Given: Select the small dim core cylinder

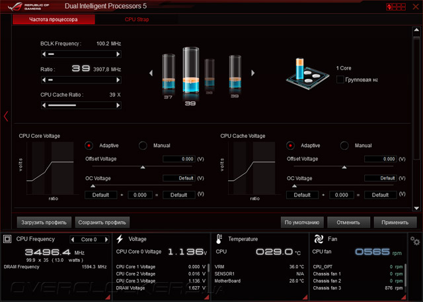Looking at the screenshot, I should coord(210,74).
